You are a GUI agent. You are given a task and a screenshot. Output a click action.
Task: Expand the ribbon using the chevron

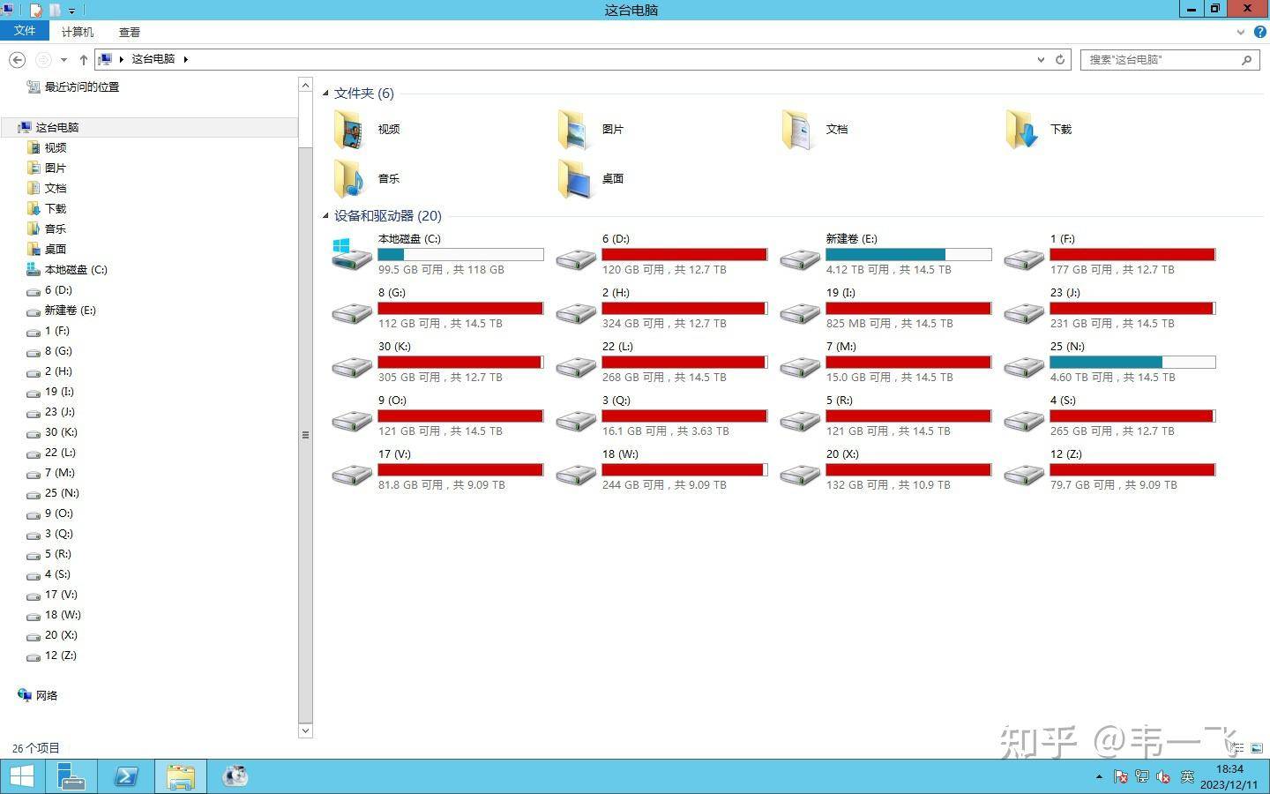coord(1241,32)
